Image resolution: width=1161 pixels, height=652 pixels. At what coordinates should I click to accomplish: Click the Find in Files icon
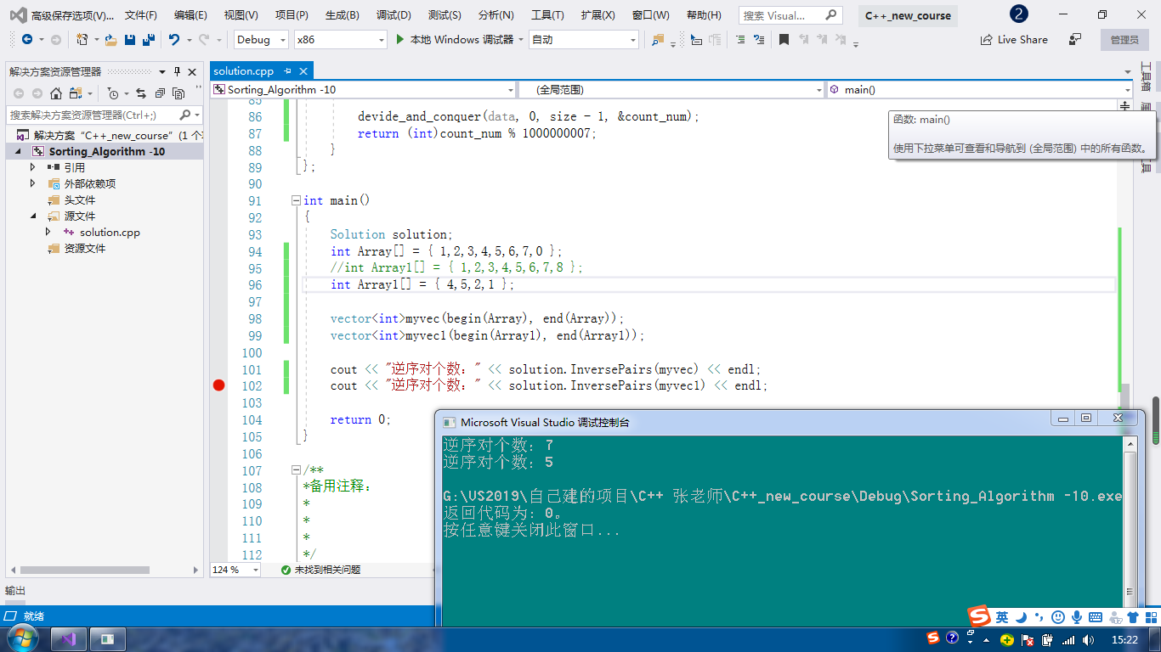point(658,40)
